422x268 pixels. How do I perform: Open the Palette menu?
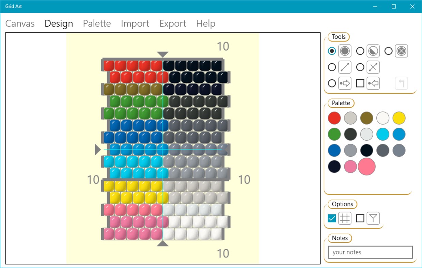(97, 23)
